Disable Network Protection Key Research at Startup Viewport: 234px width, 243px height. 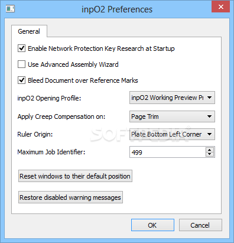point(21,48)
